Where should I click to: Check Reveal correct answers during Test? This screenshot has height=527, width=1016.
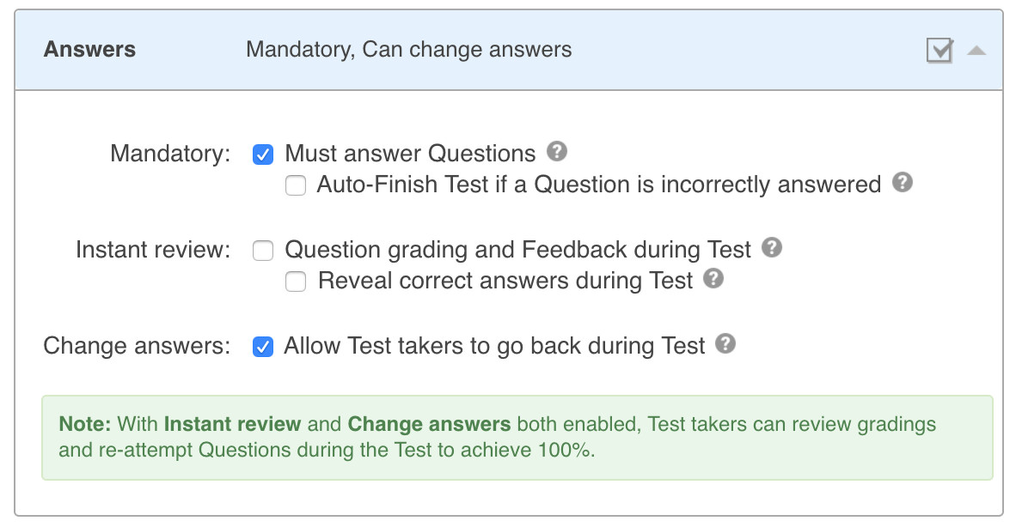[x=296, y=282]
